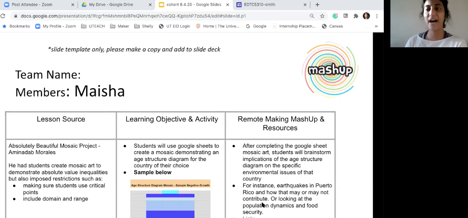
Task: Click 'Students will use google sheets' bullet
Action: click(176, 156)
